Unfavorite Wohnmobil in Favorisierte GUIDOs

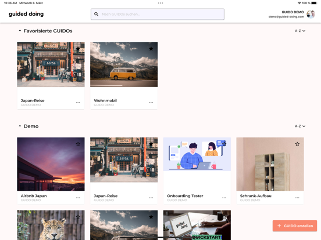(x=151, y=49)
